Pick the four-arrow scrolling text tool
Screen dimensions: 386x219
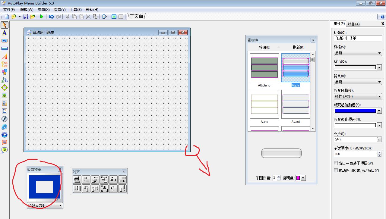click(x=5, y=88)
